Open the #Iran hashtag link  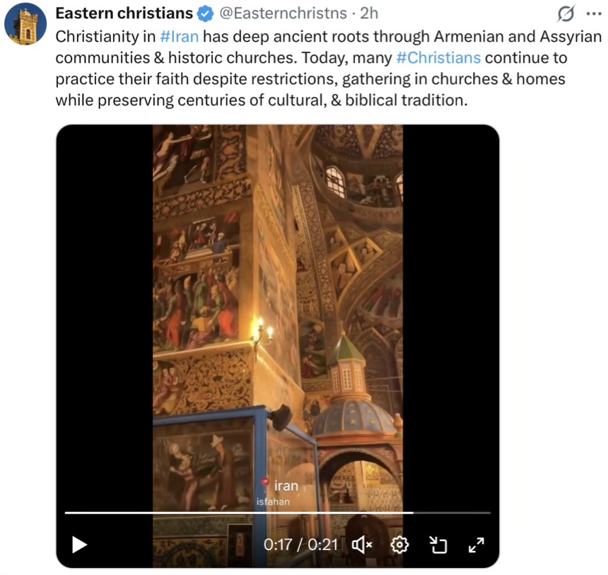(179, 37)
